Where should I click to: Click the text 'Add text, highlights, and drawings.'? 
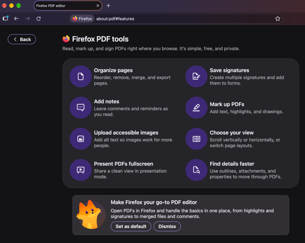[246, 111]
